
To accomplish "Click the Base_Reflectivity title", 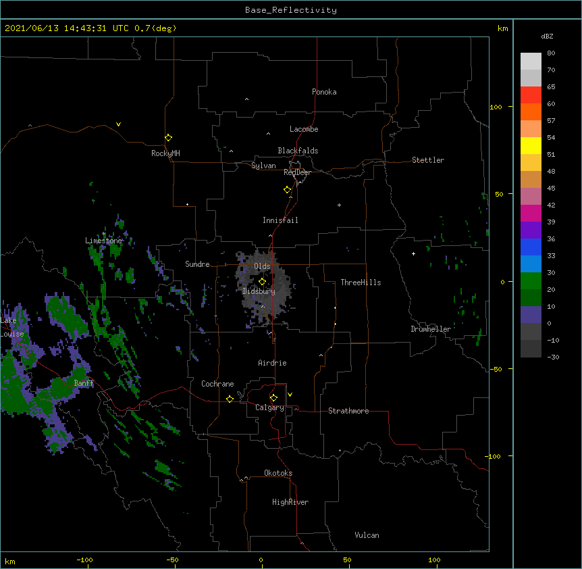I will 291,10.
